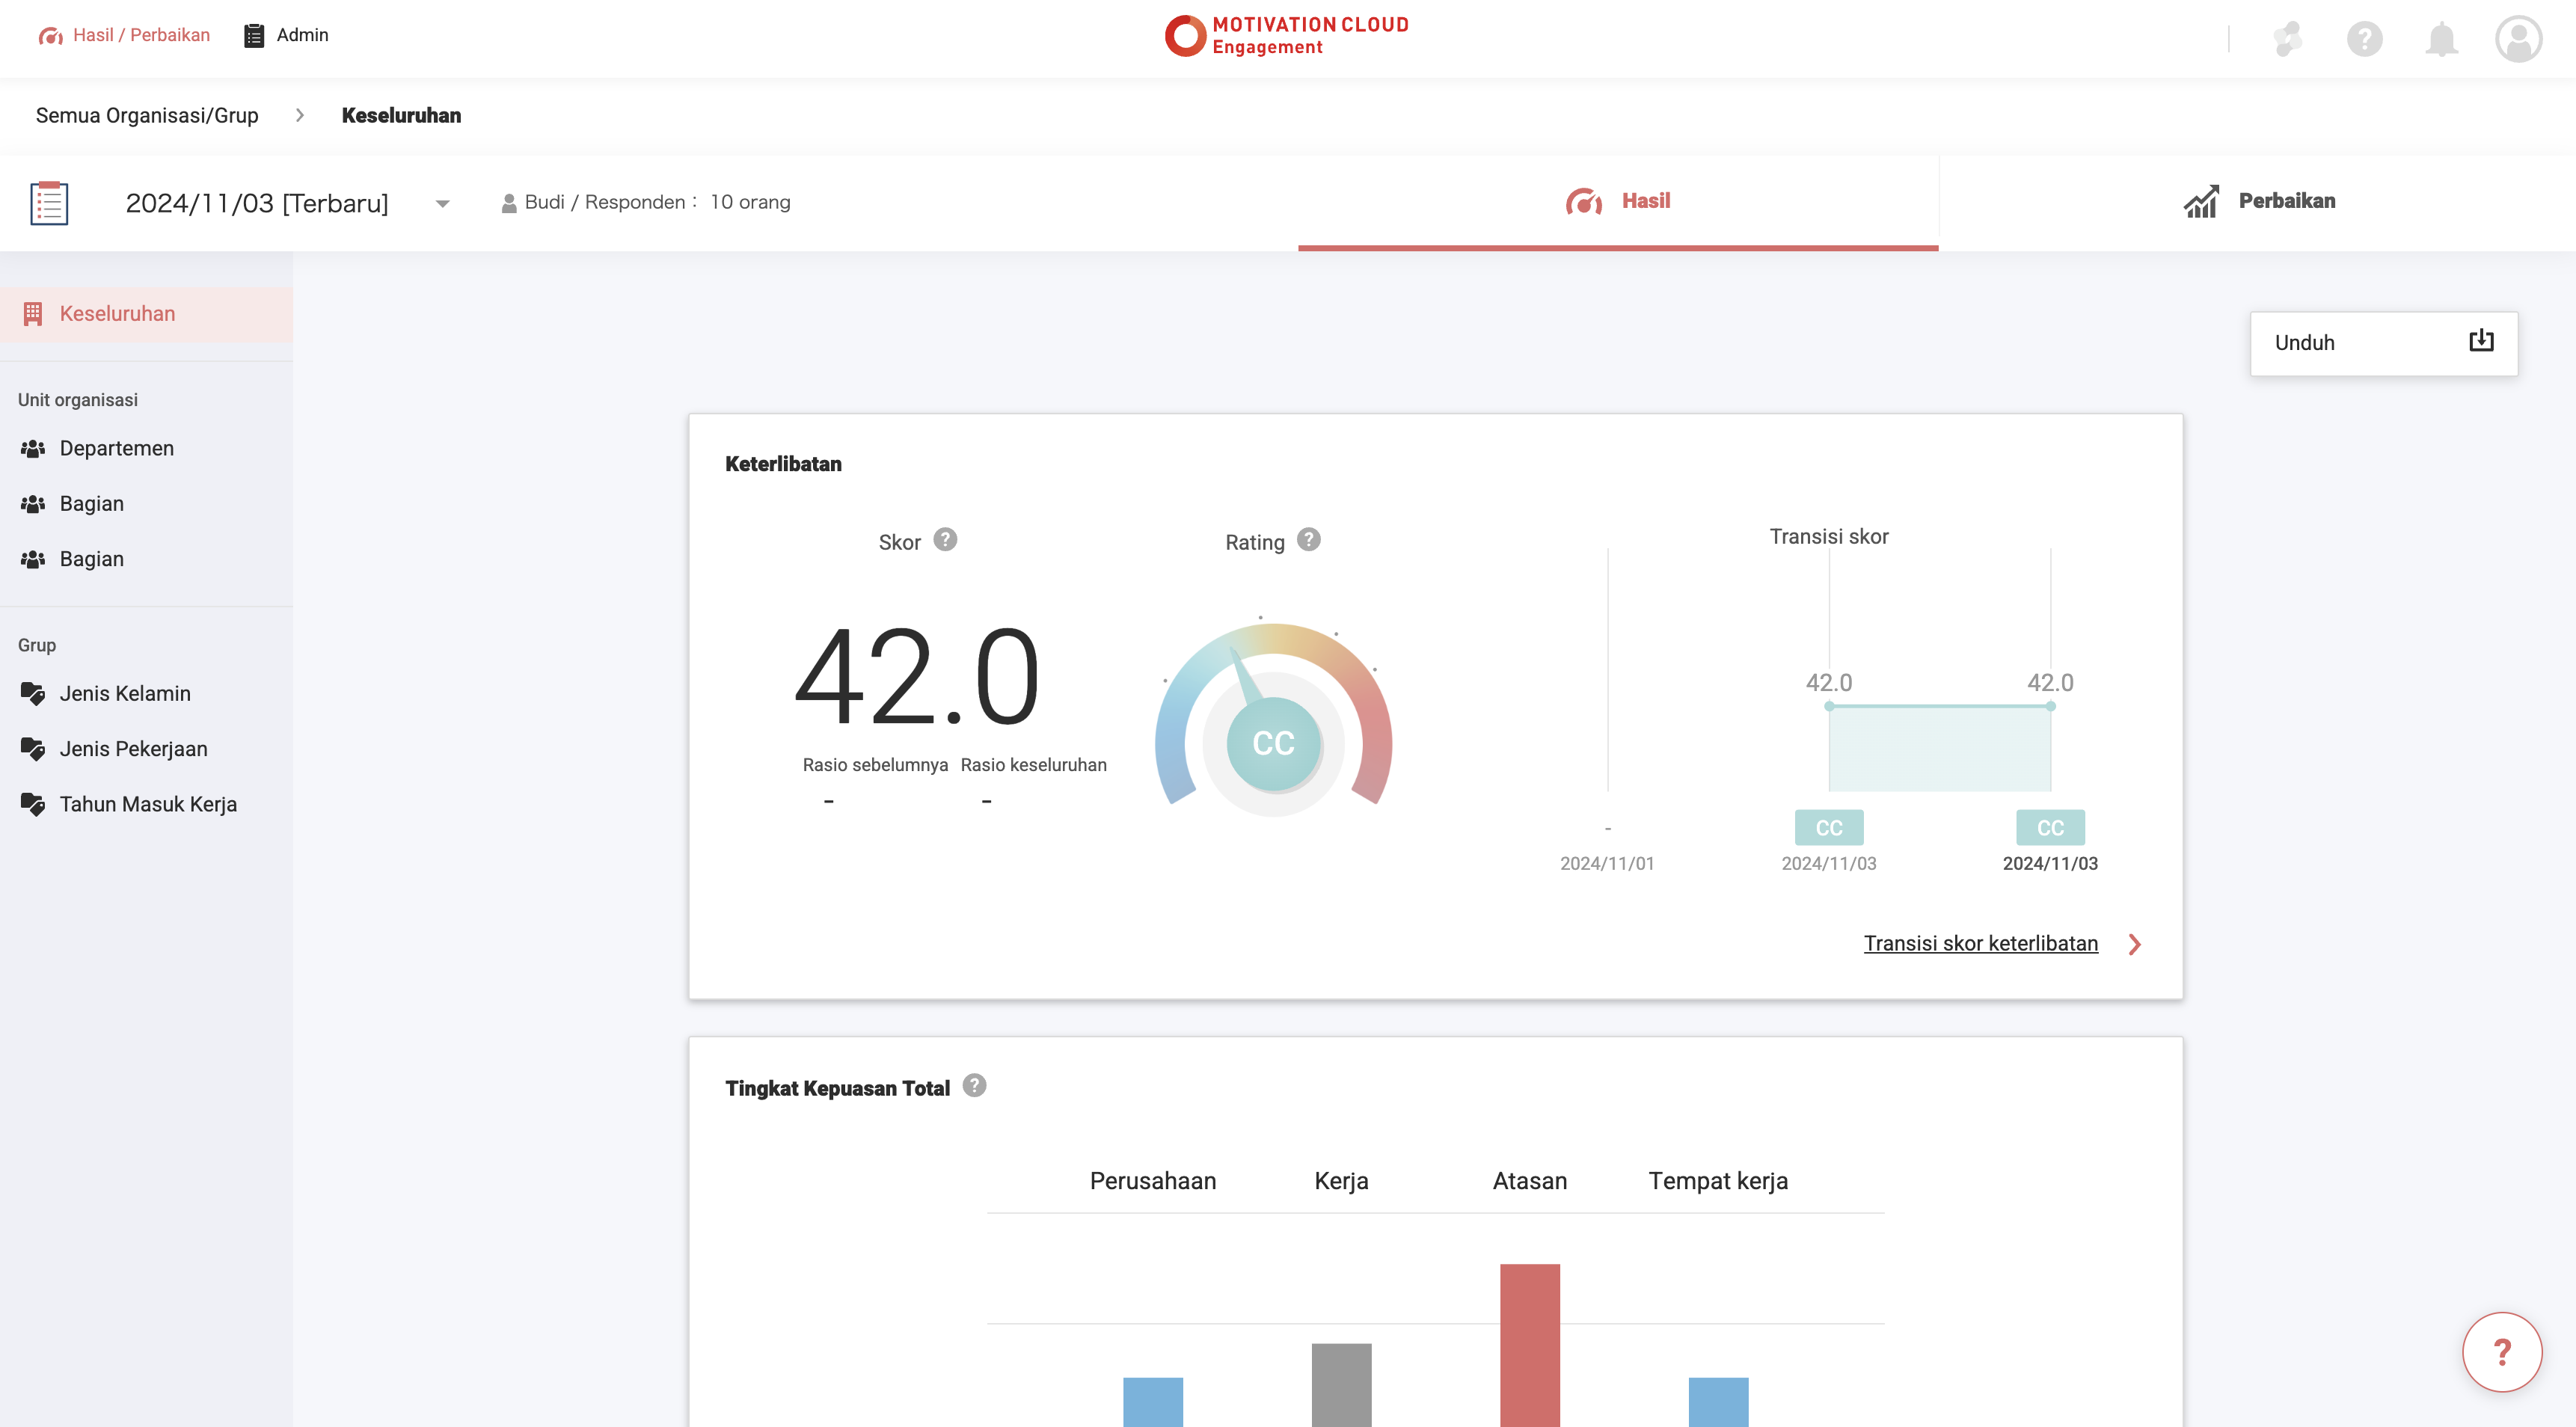2576x1427 pixels.
Task: Click the header help question mark icon
Action: click(x=2364, y=40)
